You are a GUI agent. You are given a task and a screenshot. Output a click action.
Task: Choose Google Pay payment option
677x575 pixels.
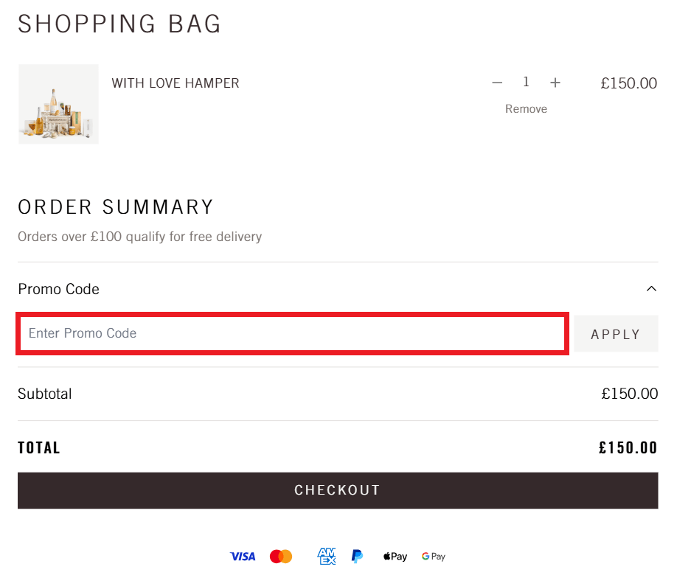pos(433,557)
